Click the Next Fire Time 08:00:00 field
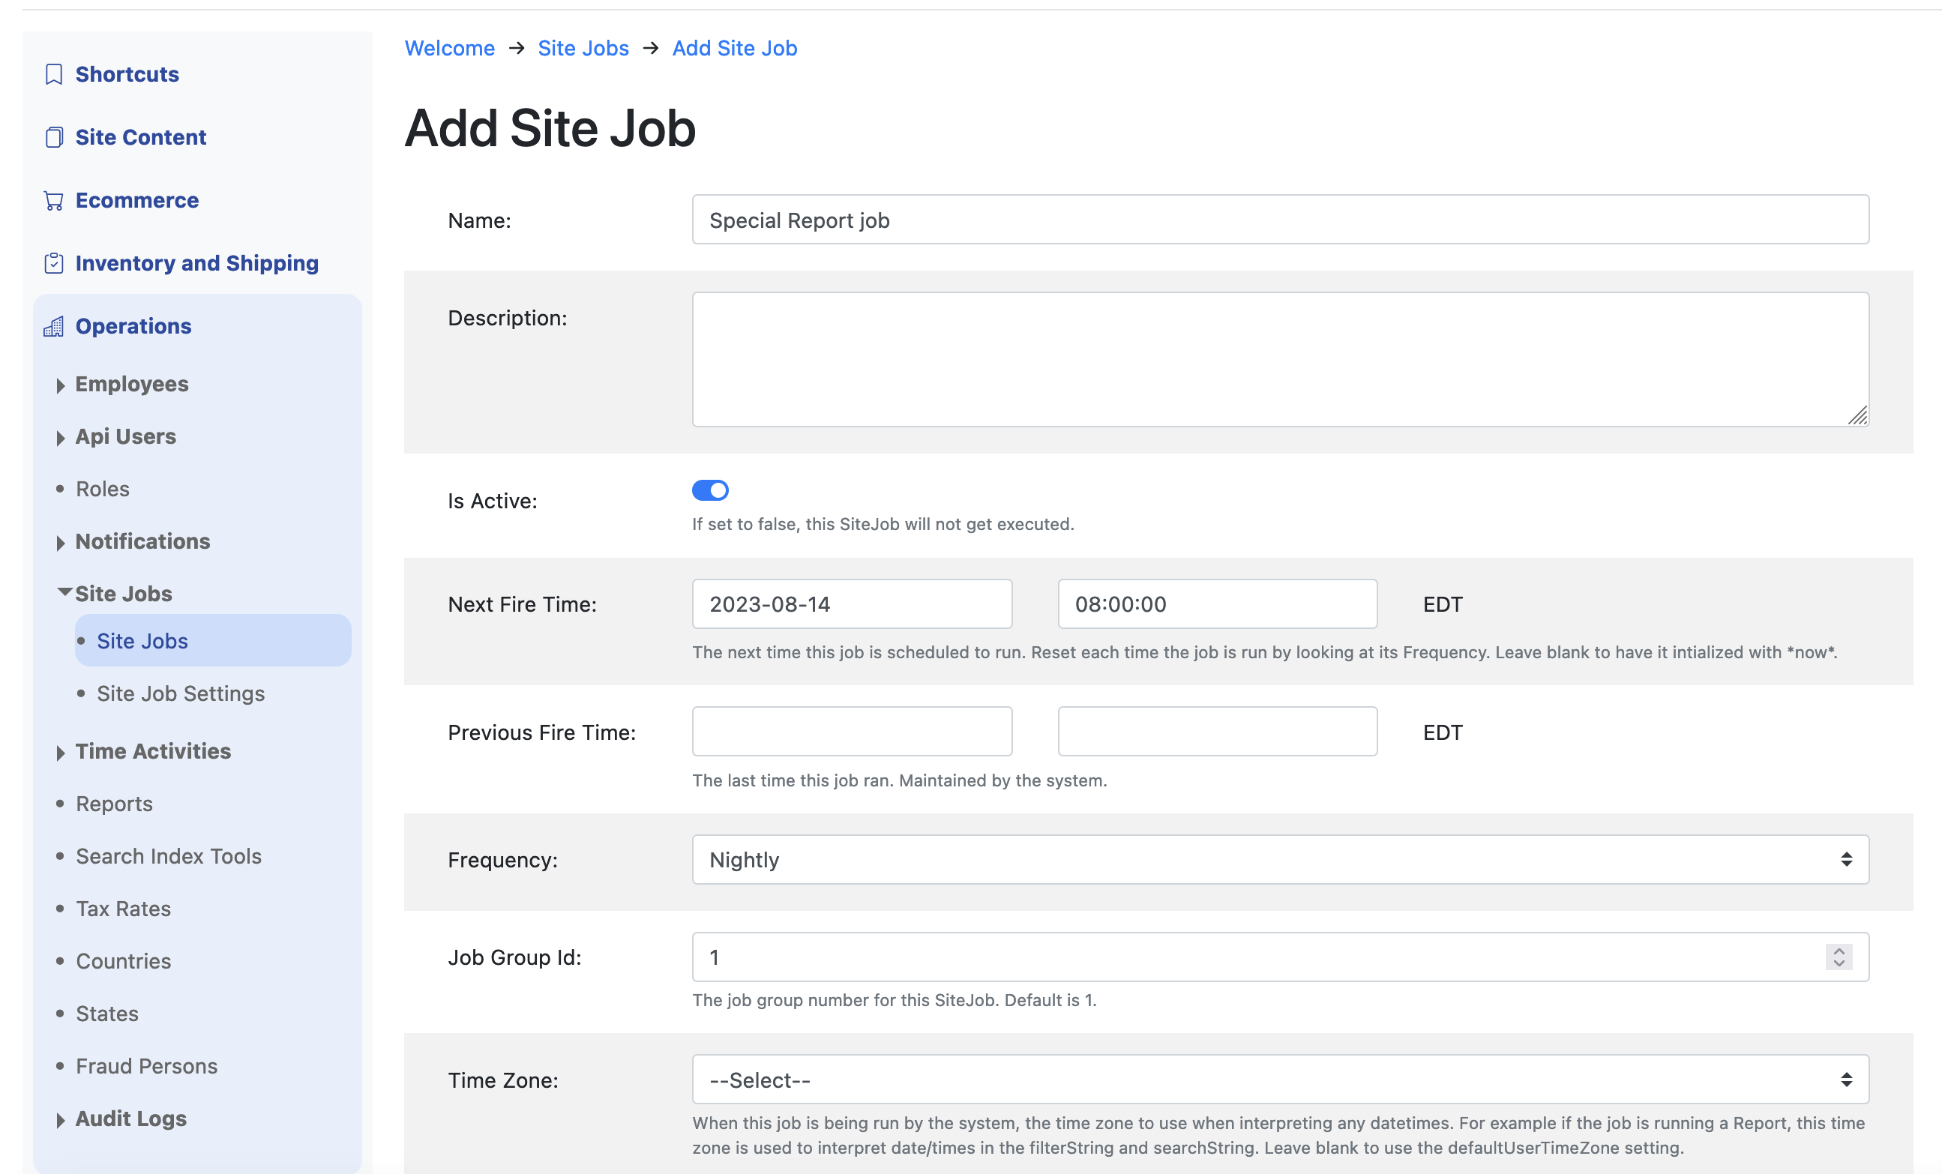Viewport: 1942px width, 1174px height. [x=1218, y=604]
